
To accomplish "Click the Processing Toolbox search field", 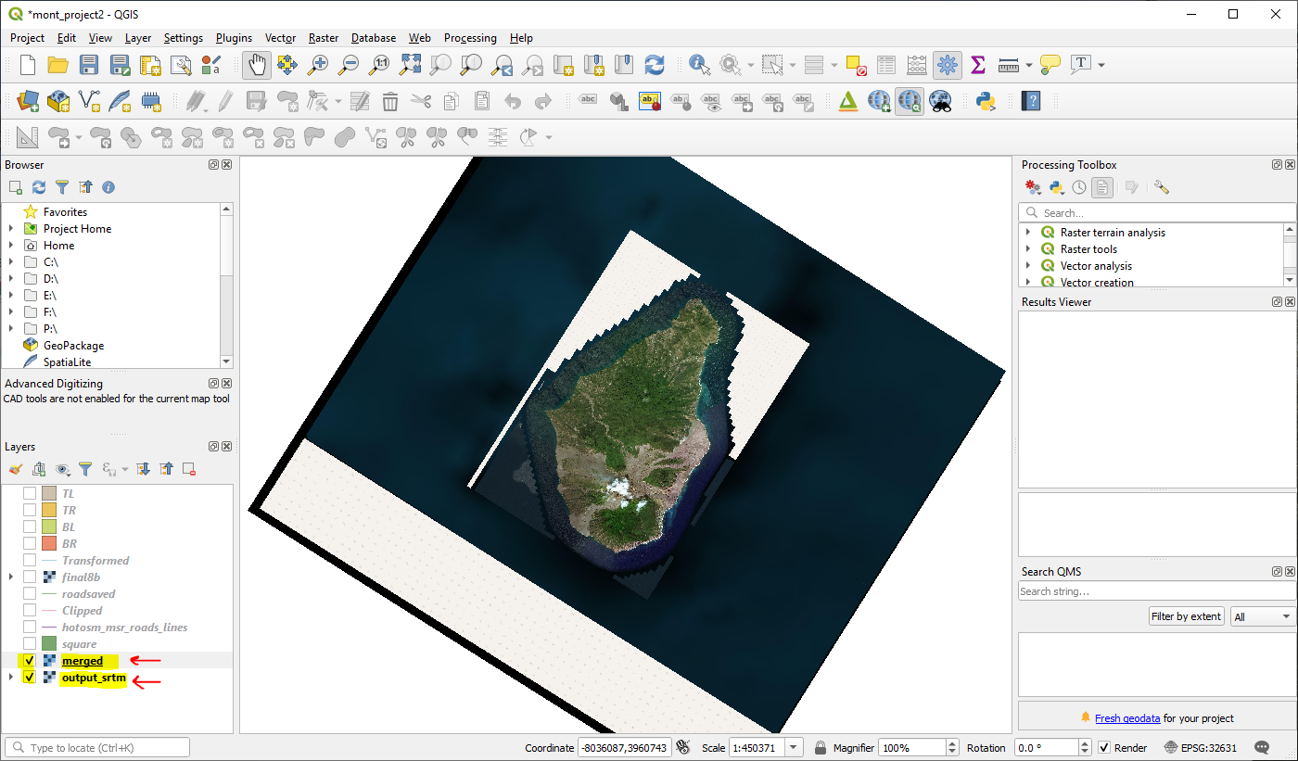I will [x=1159, y=213].
